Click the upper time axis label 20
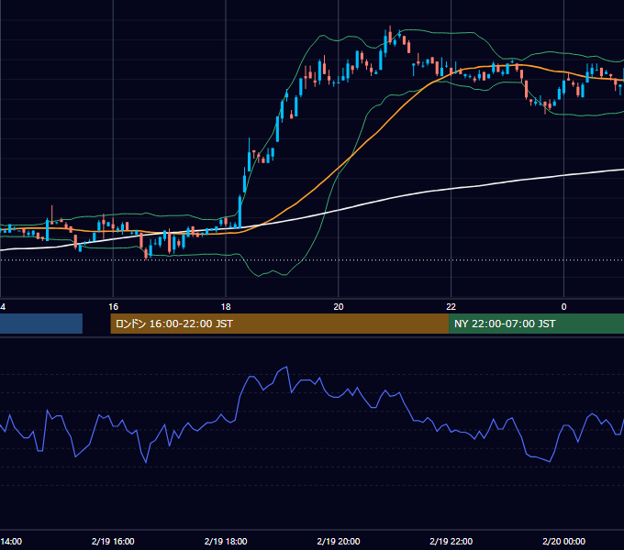Viewport: 624px width, 550px height. [x=339, y=307]
